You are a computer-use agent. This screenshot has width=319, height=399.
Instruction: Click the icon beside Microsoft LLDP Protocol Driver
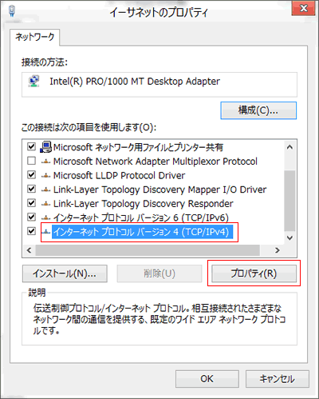(45, 175)
